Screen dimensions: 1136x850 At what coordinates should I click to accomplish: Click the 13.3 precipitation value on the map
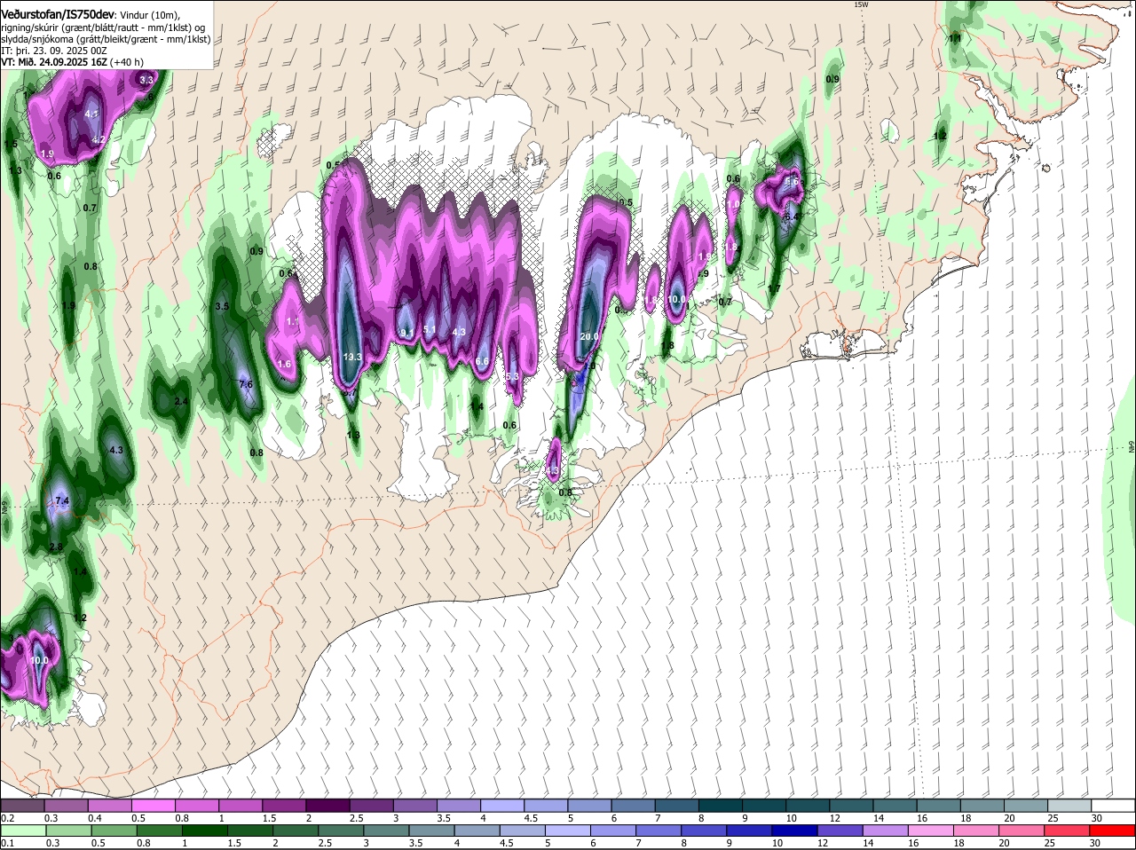(352, 357)
